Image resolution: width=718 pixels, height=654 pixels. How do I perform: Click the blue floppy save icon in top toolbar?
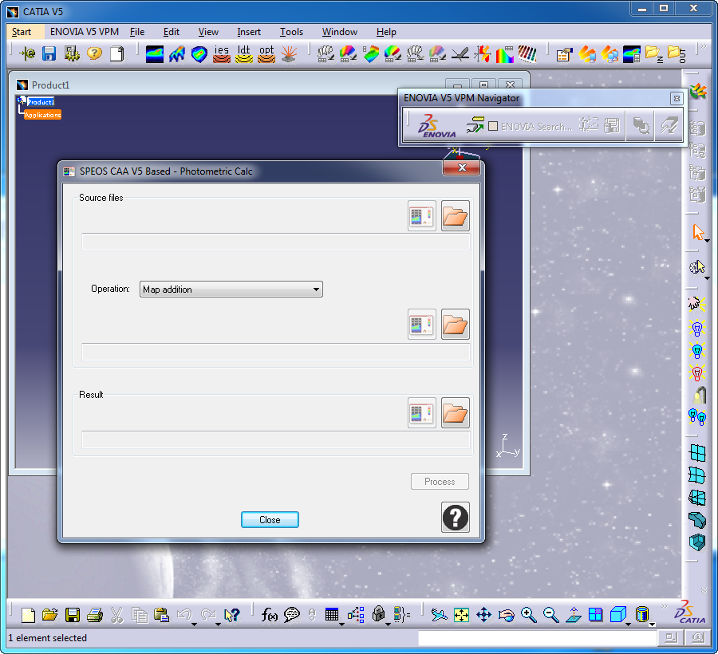point(49,54)
